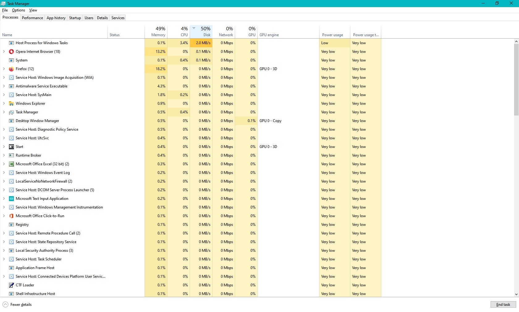
Task: Collapse view with Fewer details toggle
Action: pyautogui.click(x=17, y=305)
